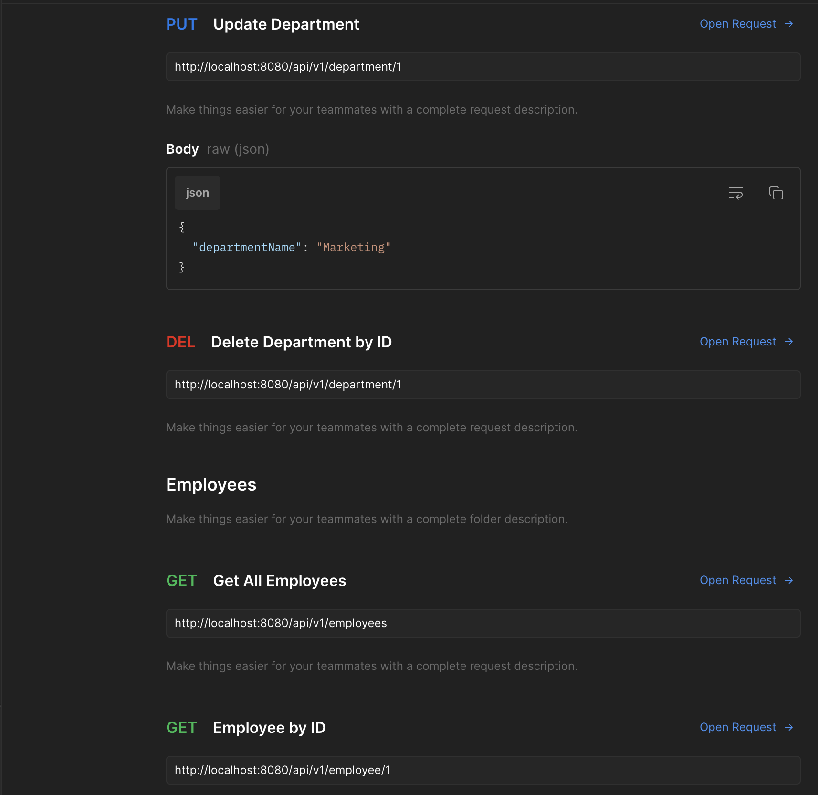Toggle word wrap in the json code block
Viewport: 818px width, 795px height.
[735, 193]
